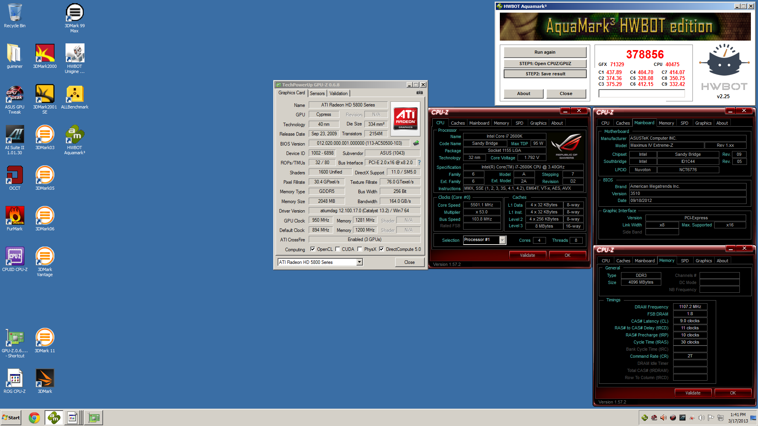The height and width of the screenshot is (426, 758).
Task: Open the 3DMark 99 Max shortcut
Action: (74, 18)
